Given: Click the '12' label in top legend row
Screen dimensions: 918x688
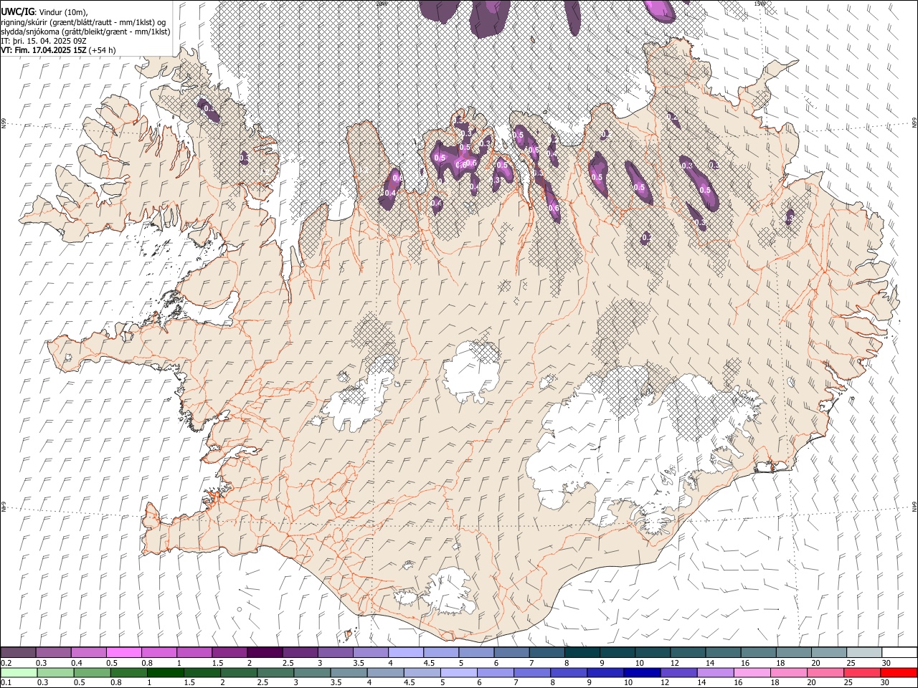Looking at the screenshot, I should pyautogui.click(x=675, y=663).
